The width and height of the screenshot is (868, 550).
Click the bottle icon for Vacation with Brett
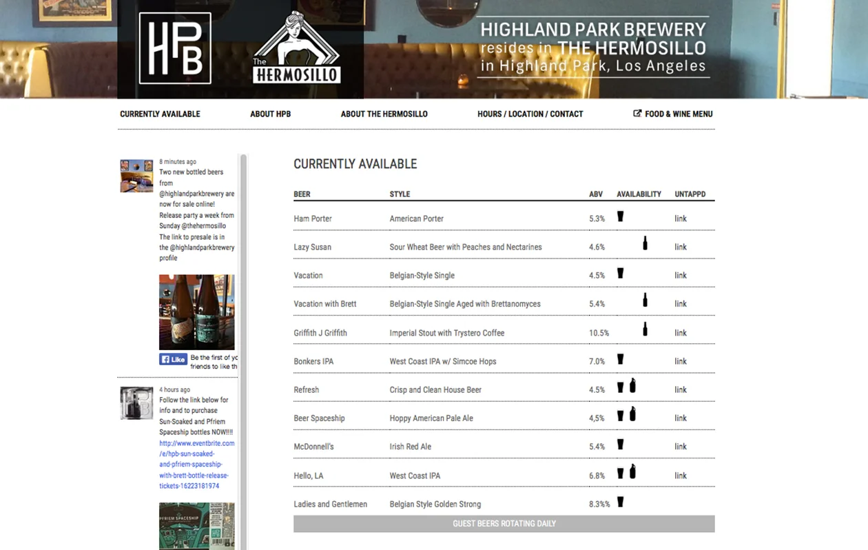pos(645,301)
